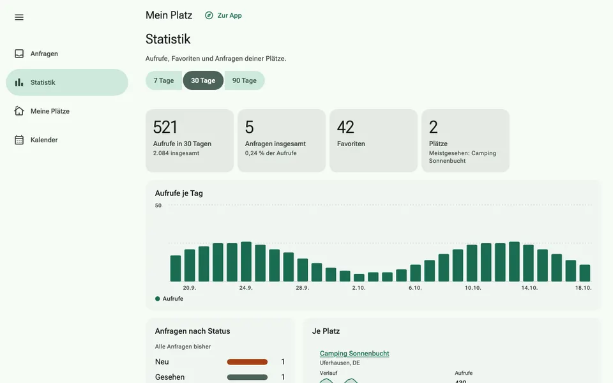Click the Statistik bar chart icon
The image size is (613, 383).
[19, 82]
